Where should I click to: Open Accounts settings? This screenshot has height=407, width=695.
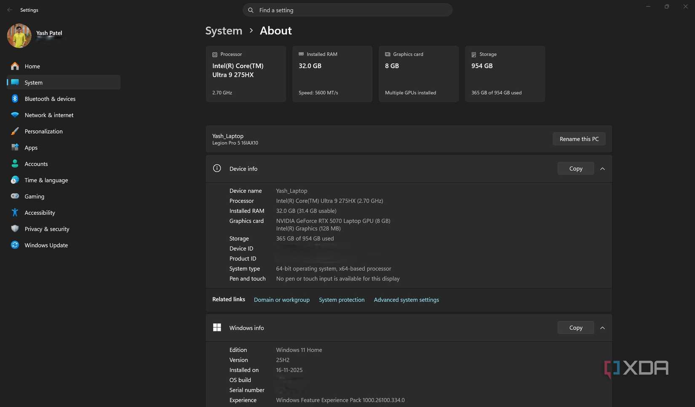point(64,164)
